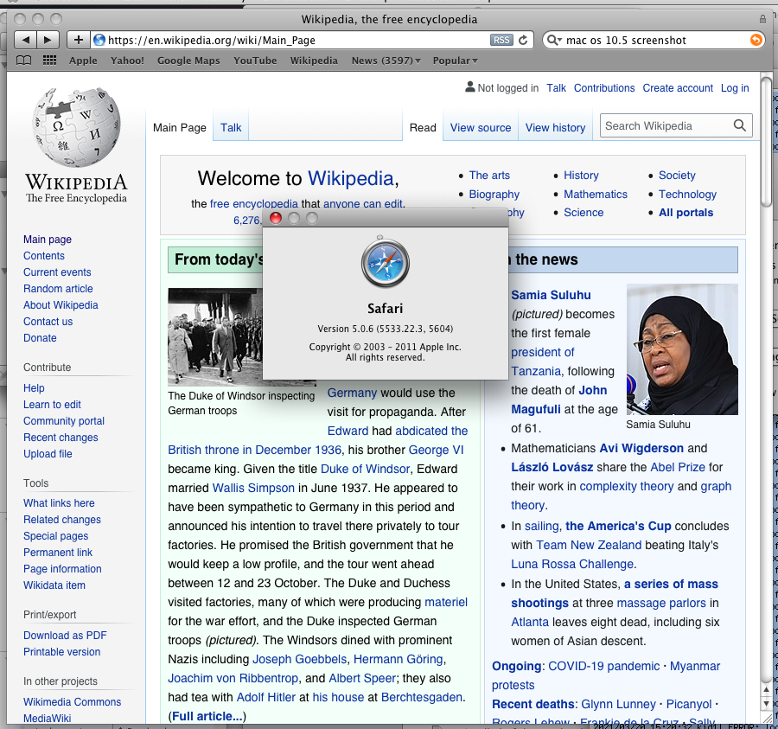Click the Safari compass icon in About window

(385, 262)
